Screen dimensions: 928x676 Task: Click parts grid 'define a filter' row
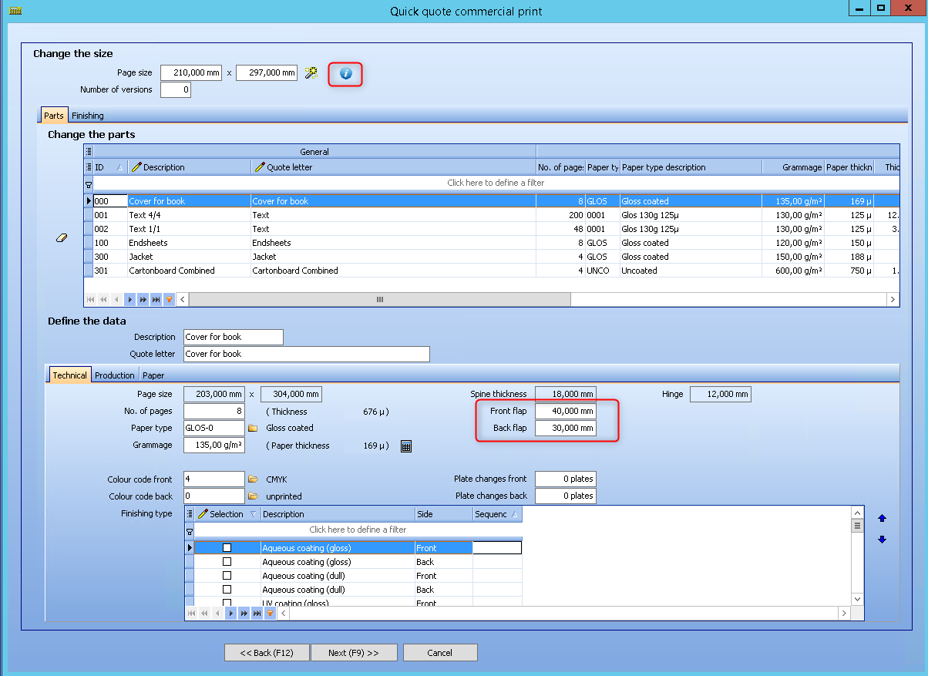click(496, 183)
